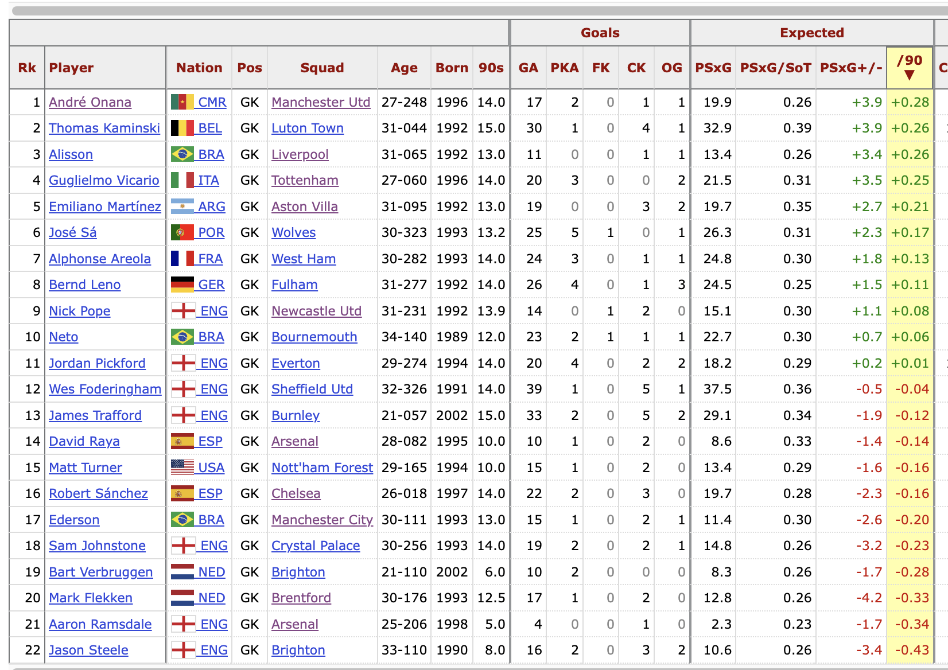Click Liverpool squad link
The width and height of the screenshot is (948, 670).
click(x=300, y=154)
